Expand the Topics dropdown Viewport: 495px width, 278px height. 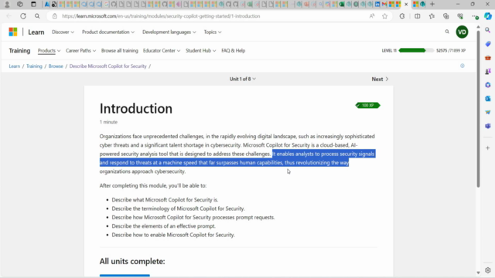point(213,32)
